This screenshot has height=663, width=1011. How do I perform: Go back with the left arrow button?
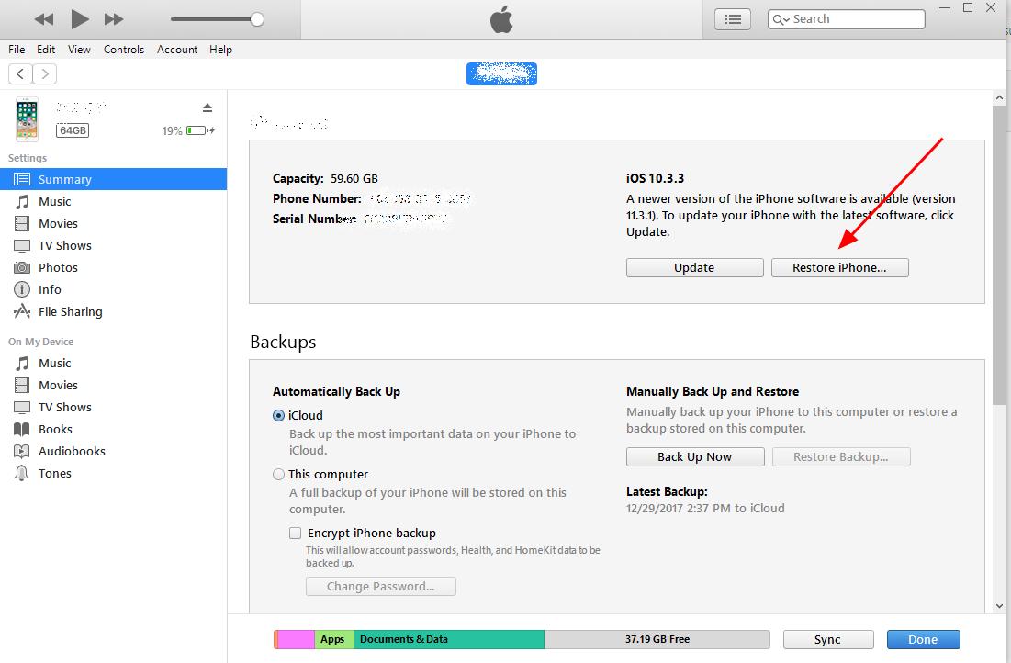(x=20, y=74)
